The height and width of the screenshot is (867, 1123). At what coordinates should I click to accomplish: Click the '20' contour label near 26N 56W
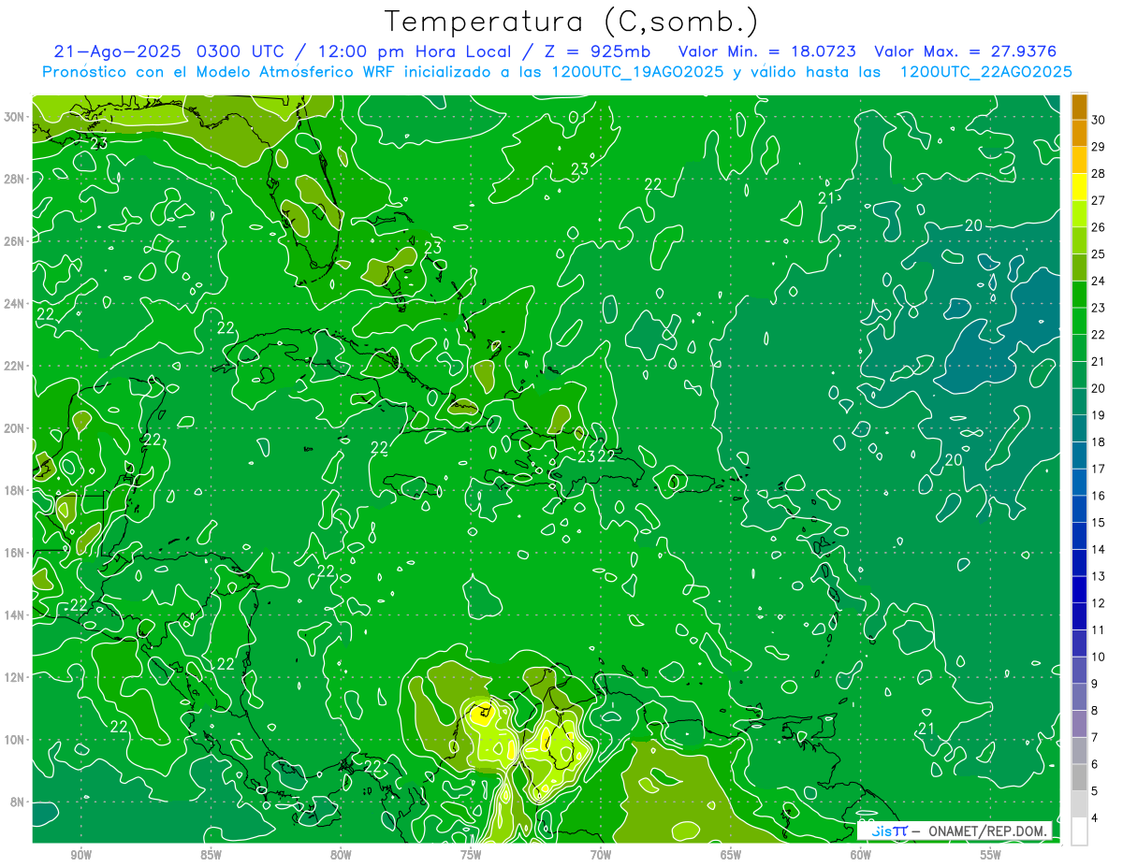tap(973, 225)
